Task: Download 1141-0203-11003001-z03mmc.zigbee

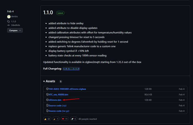Action: click(67, 89)
